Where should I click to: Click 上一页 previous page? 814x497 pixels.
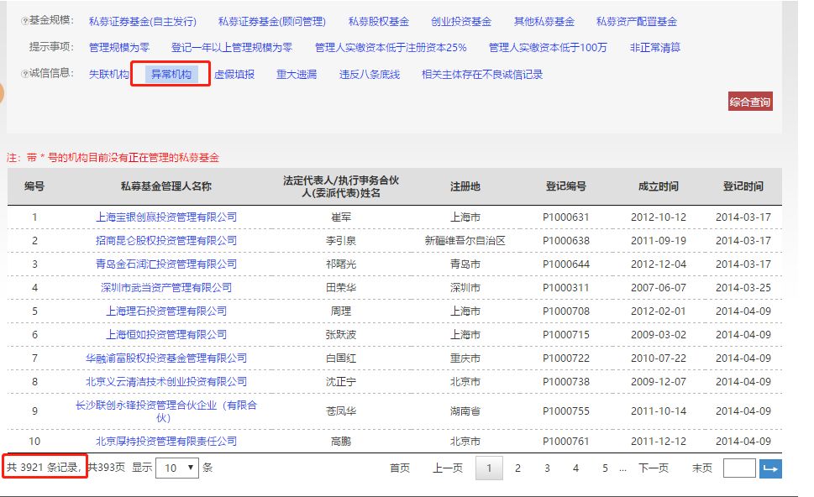(448, 468)
